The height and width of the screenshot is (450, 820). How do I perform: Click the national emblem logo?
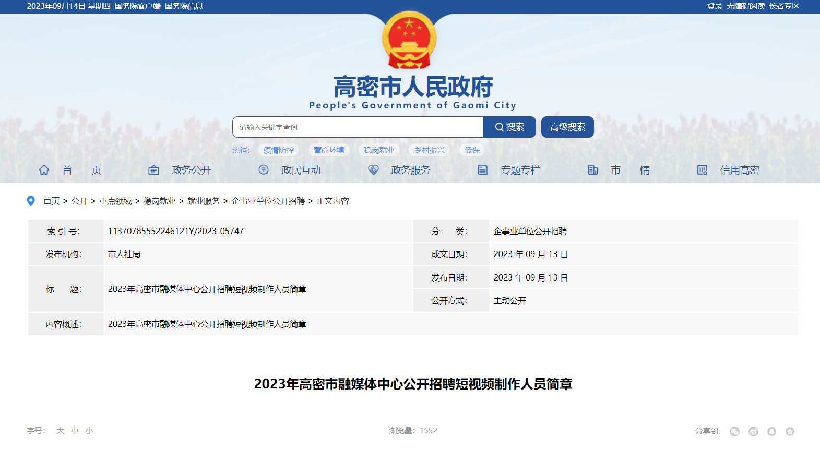(x=409, y=40)
